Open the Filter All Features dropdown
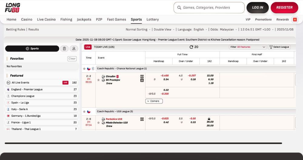 [248, 47]
